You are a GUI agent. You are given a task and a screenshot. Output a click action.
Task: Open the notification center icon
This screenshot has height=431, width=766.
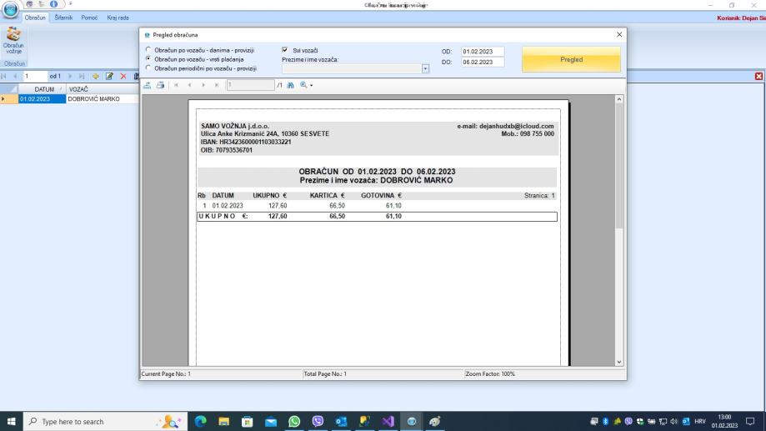tap(750, 421)
